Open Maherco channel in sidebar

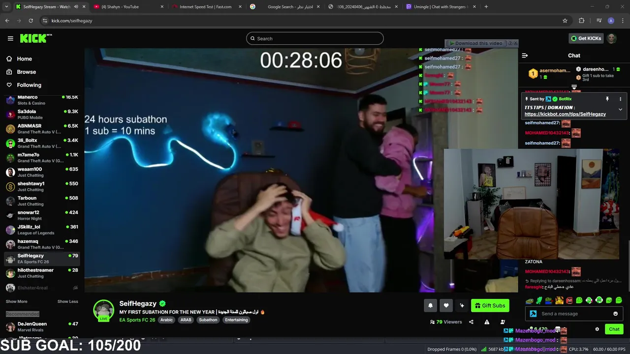pyautogui.click(x=42, y=100)
